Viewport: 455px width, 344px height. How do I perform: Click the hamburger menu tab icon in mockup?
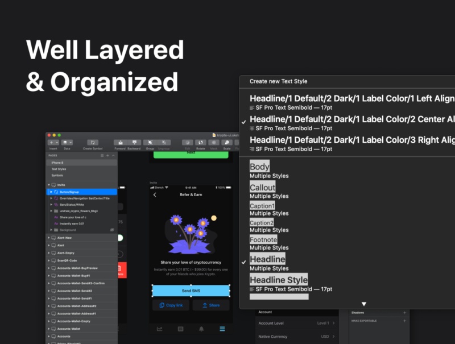coord(222,329)
